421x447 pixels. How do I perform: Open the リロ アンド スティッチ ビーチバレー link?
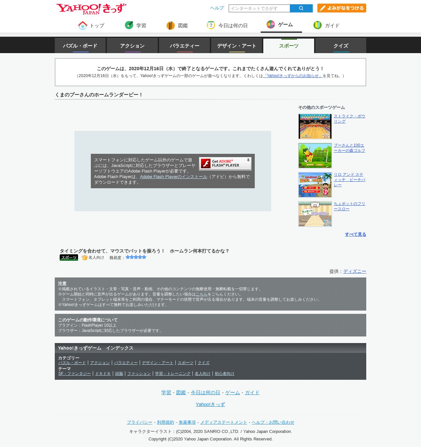(350, 180)
